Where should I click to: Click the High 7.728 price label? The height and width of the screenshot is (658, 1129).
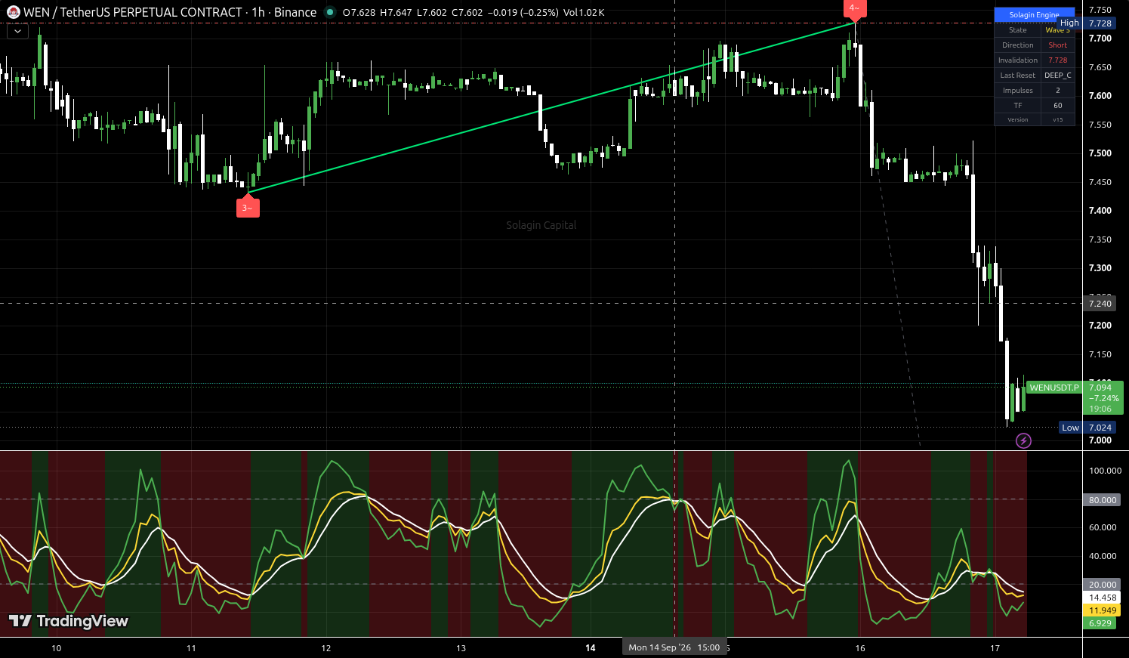[1085, 23]
